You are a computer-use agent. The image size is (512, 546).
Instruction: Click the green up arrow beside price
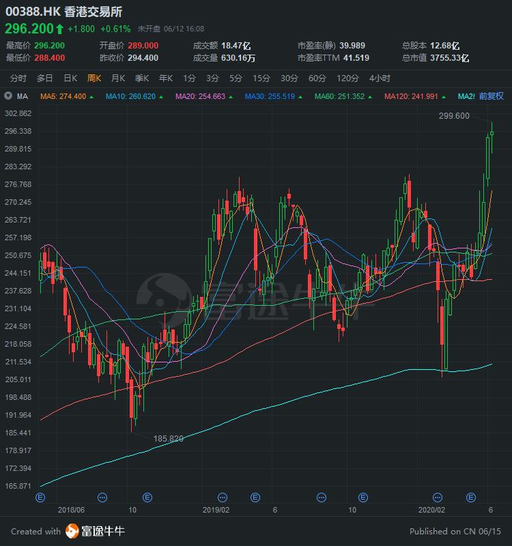tap(60, 29)
